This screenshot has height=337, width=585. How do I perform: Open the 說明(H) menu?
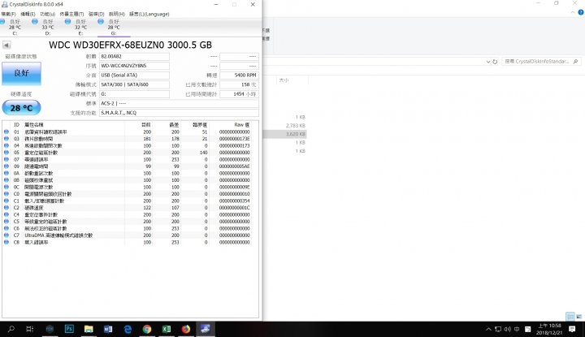(x=116, y=14)
